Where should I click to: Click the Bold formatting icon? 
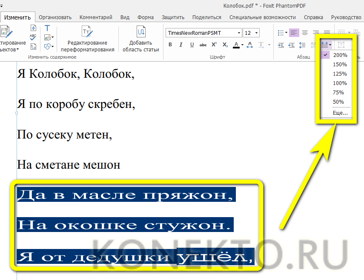pos(170,45)
